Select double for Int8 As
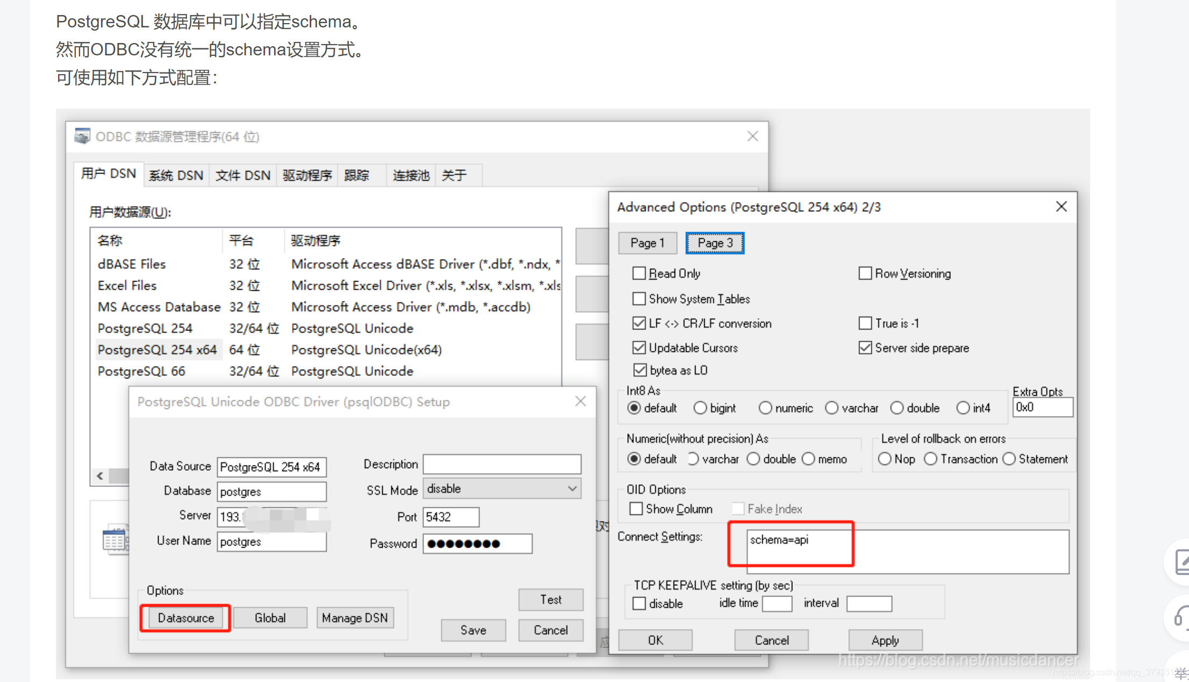Image resolution: width=1189 pixels, height=682 pixels. (x=897, y=408)
